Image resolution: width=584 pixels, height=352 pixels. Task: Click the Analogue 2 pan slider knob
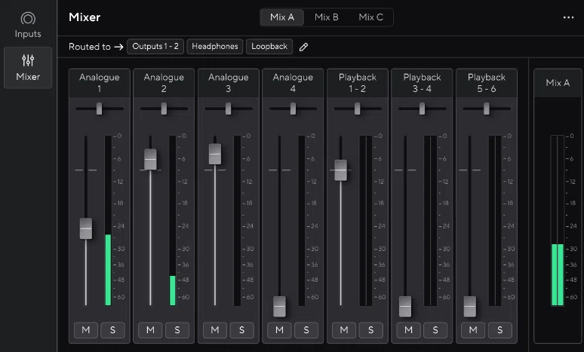click(x=164, y=109)
